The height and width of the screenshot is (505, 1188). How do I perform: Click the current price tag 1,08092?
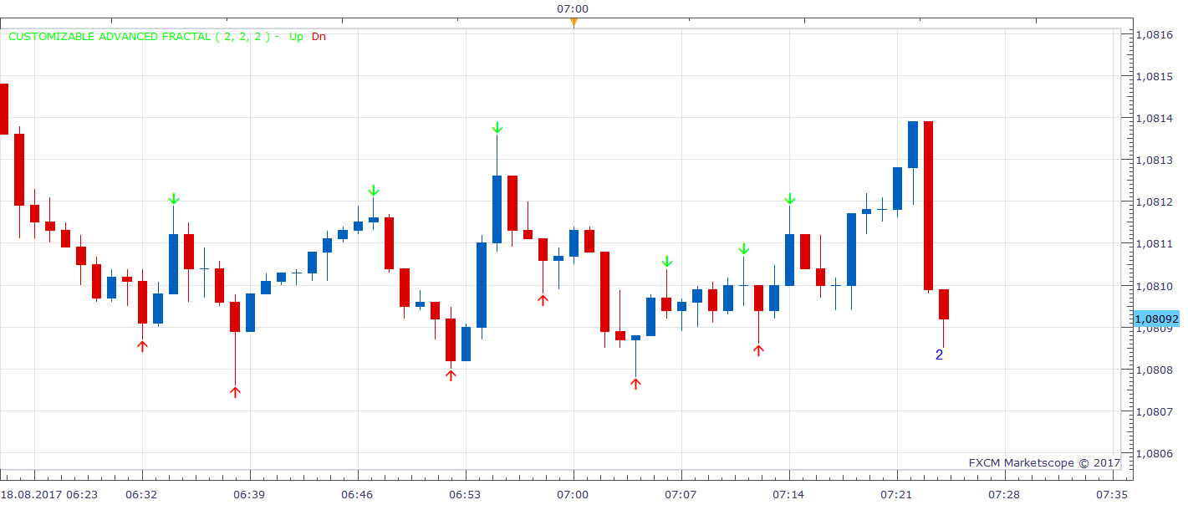(x=1156, y=319)
